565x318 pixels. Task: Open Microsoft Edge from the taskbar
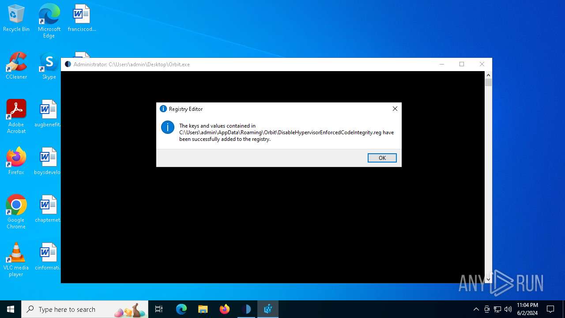[x=181, y=309]
